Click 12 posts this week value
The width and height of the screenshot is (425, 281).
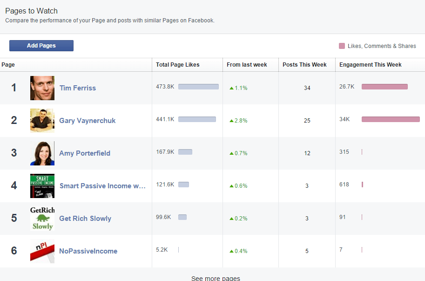tap(307, 153)
